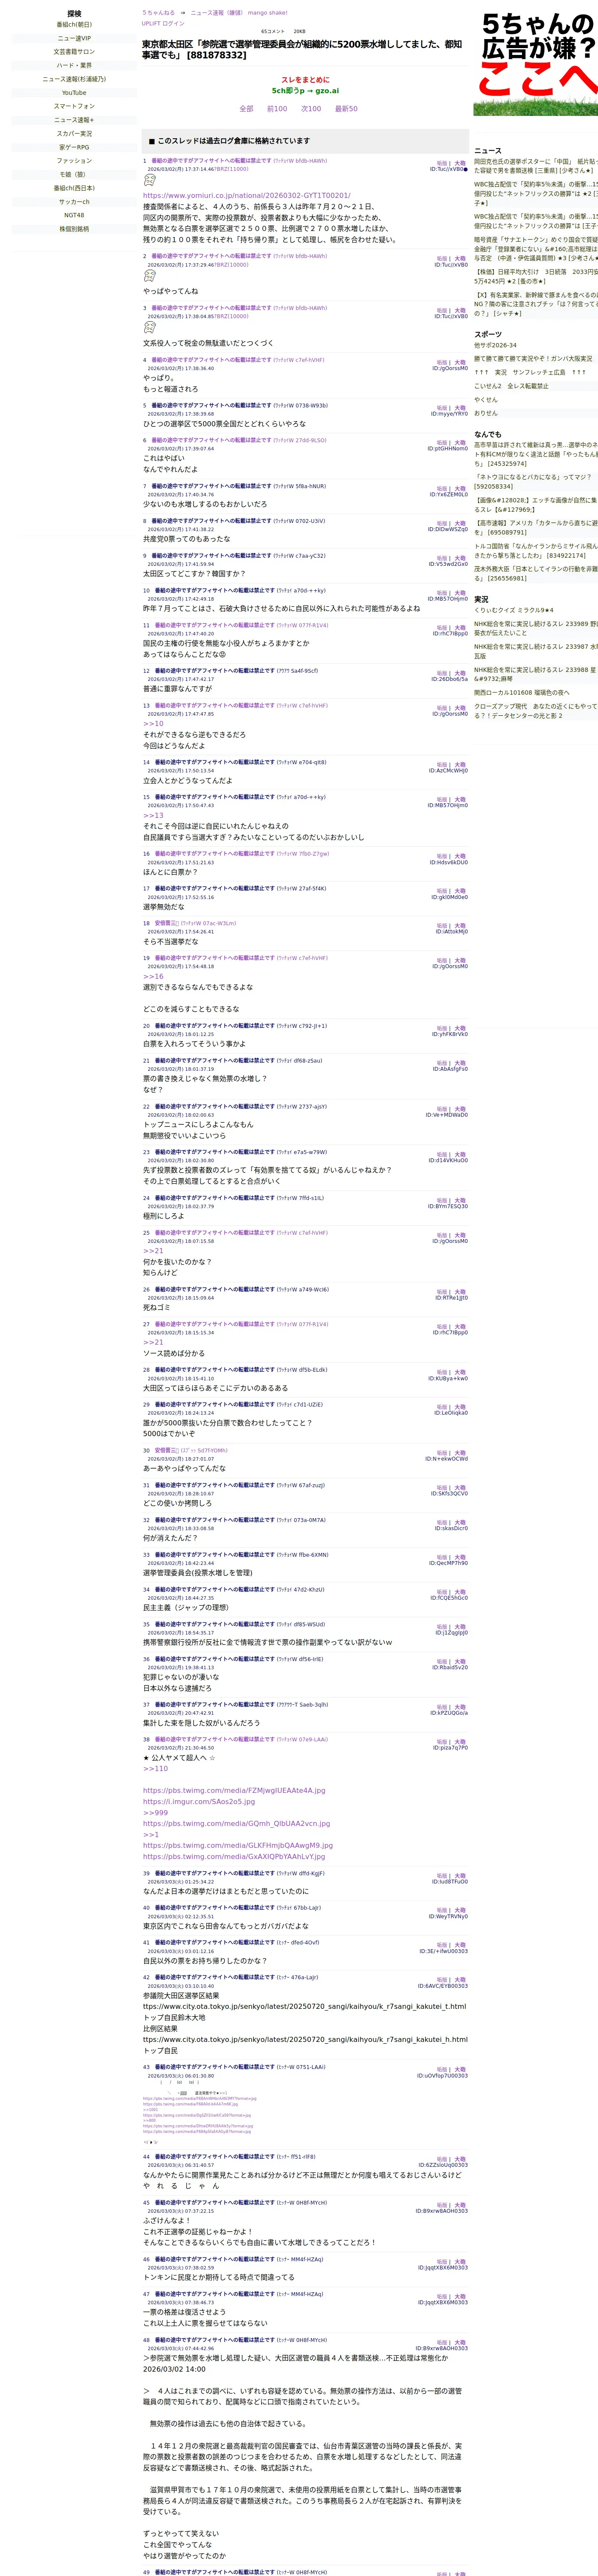Jump to 最新50 posts
The width and height of the screenshot is (598, 2576).
point(346,109)
